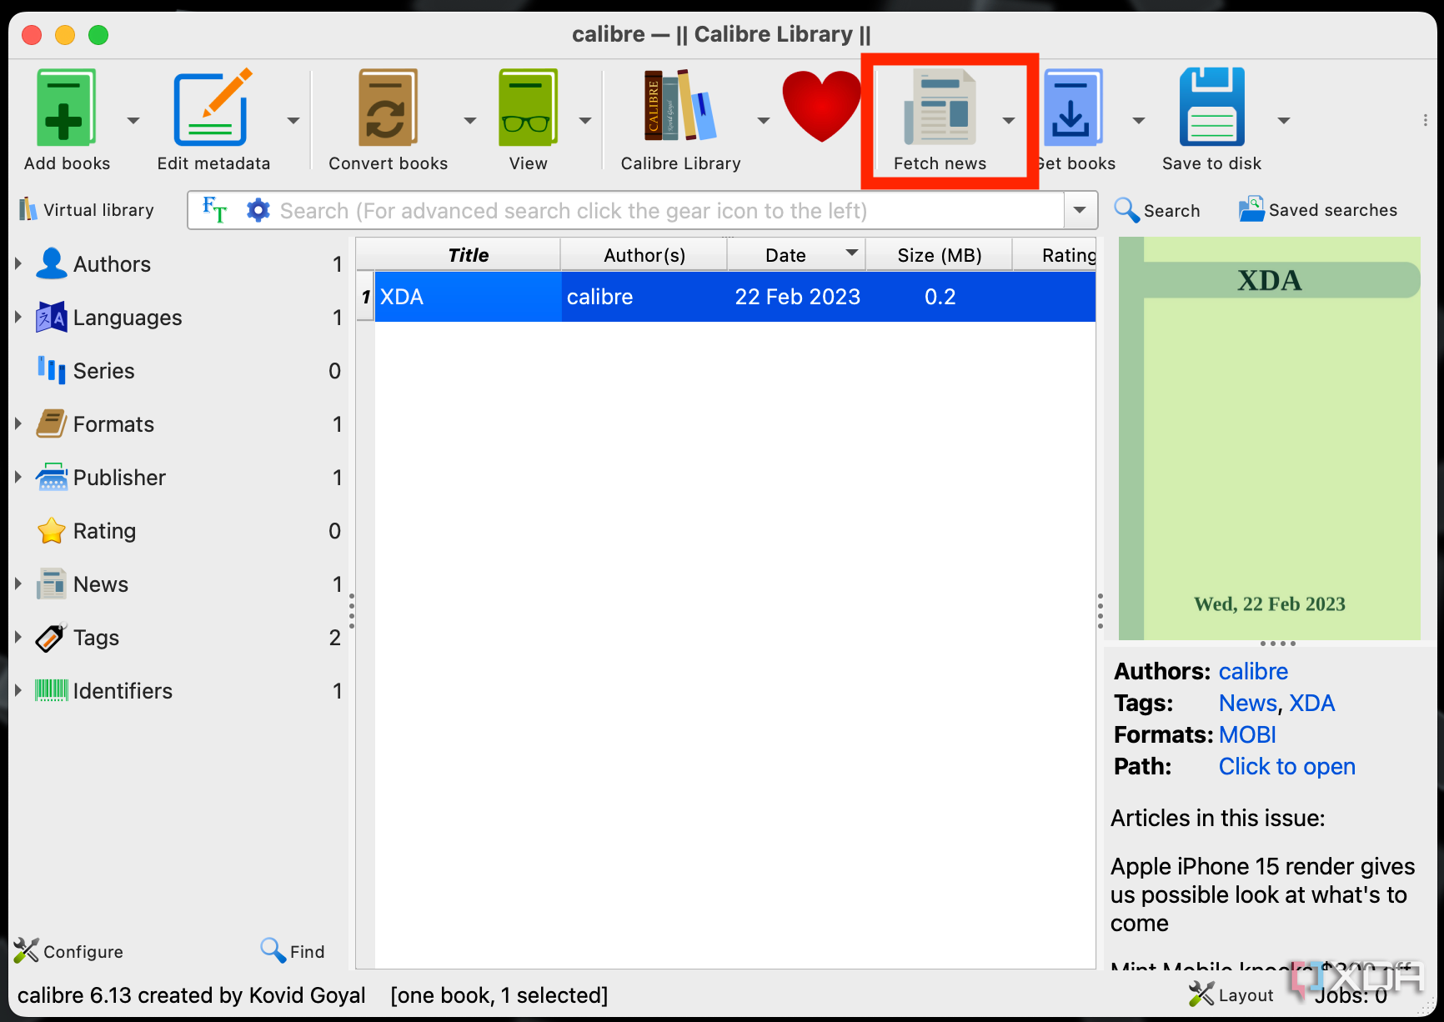Open the View dropdown arrow
Viewport: 1444px width, 1022px height.
(584, 121)
